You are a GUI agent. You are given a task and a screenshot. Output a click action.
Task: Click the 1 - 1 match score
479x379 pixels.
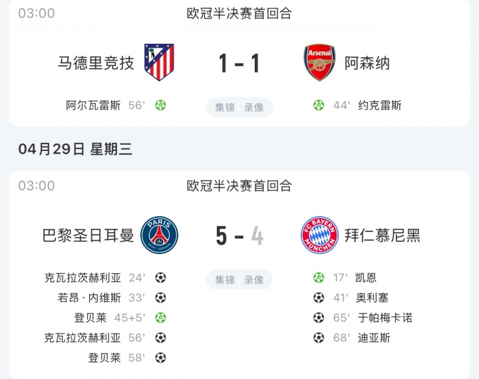[239, 63]
